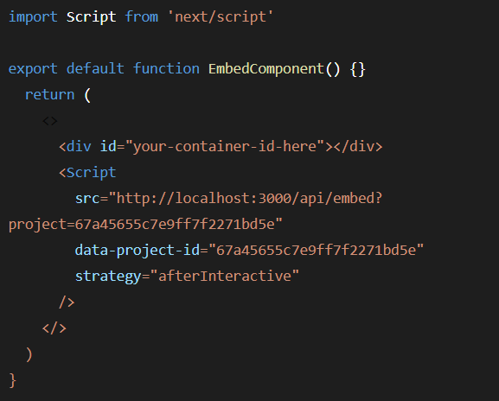Screen dimensions: 499x401
Task: Click the closing </div> tag
Action: [x=358, y=147]
